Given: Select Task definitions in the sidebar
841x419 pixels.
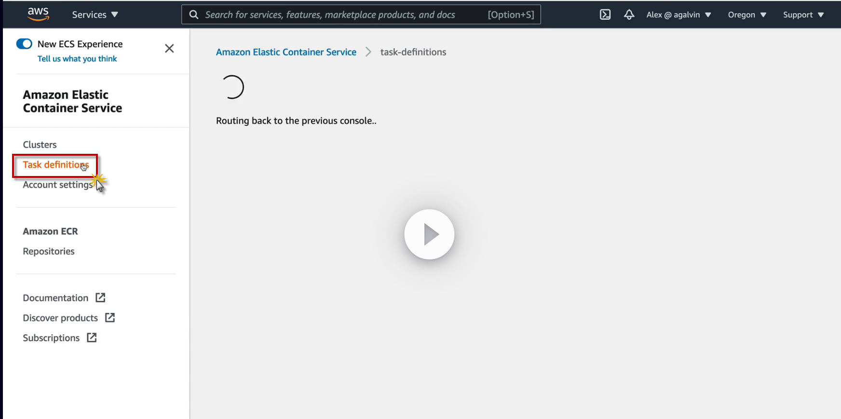Looking at the screenshot, I should (x=56, y=165).
